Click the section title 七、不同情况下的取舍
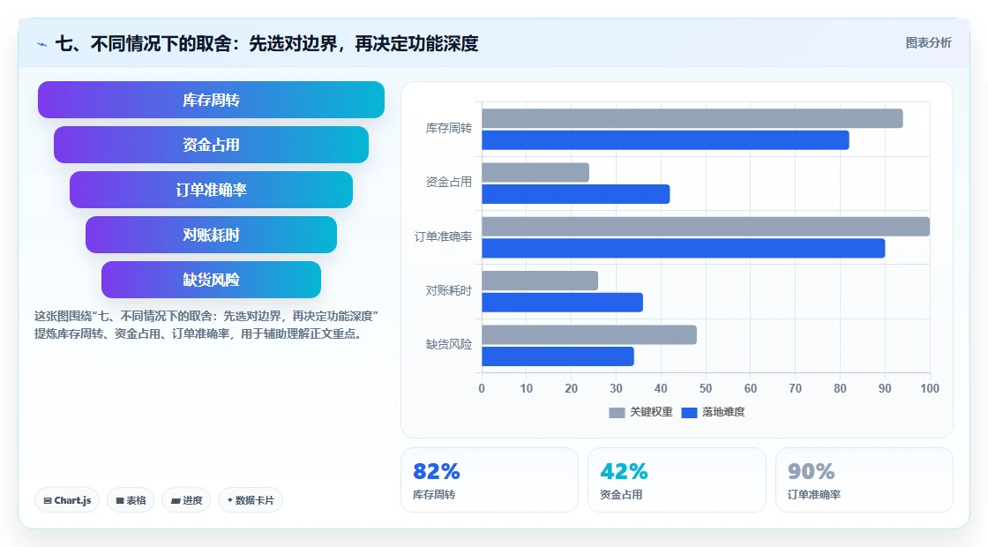This screenshot has width=988, height=547. [266, 43]
